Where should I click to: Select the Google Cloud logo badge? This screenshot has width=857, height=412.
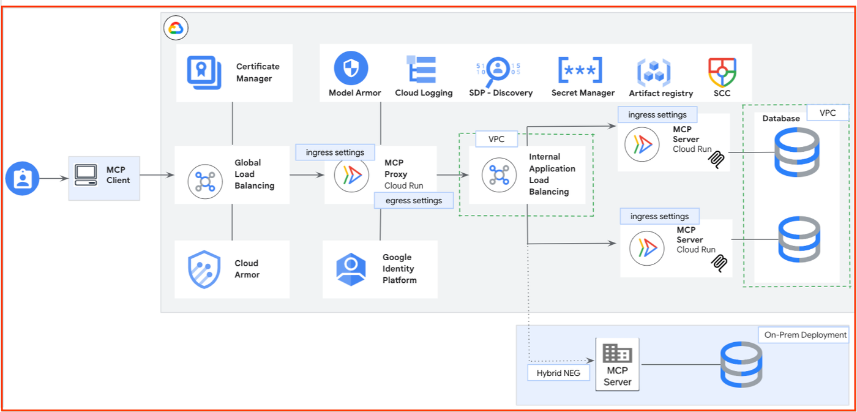(x=176, y=28)
